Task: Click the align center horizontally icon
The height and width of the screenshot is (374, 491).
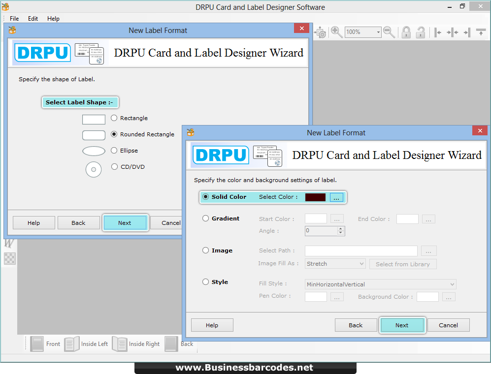Action: (x=452, y=32)
